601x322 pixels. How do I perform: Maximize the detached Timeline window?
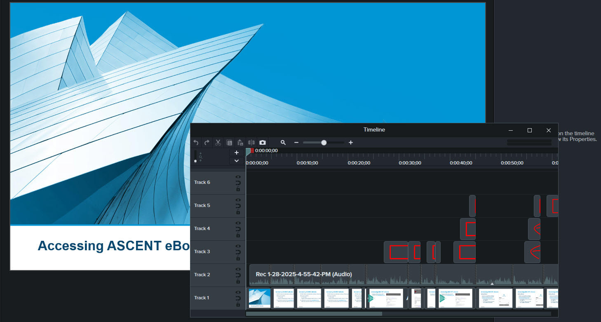click(530, 130)
